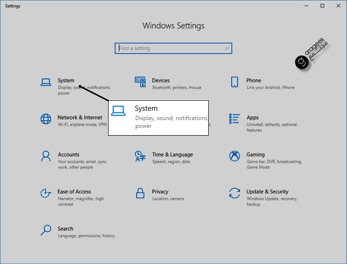Viewport: 347px width, 264px height.
Task: Click the Phone handset icon
Action: tap(235, 82)
